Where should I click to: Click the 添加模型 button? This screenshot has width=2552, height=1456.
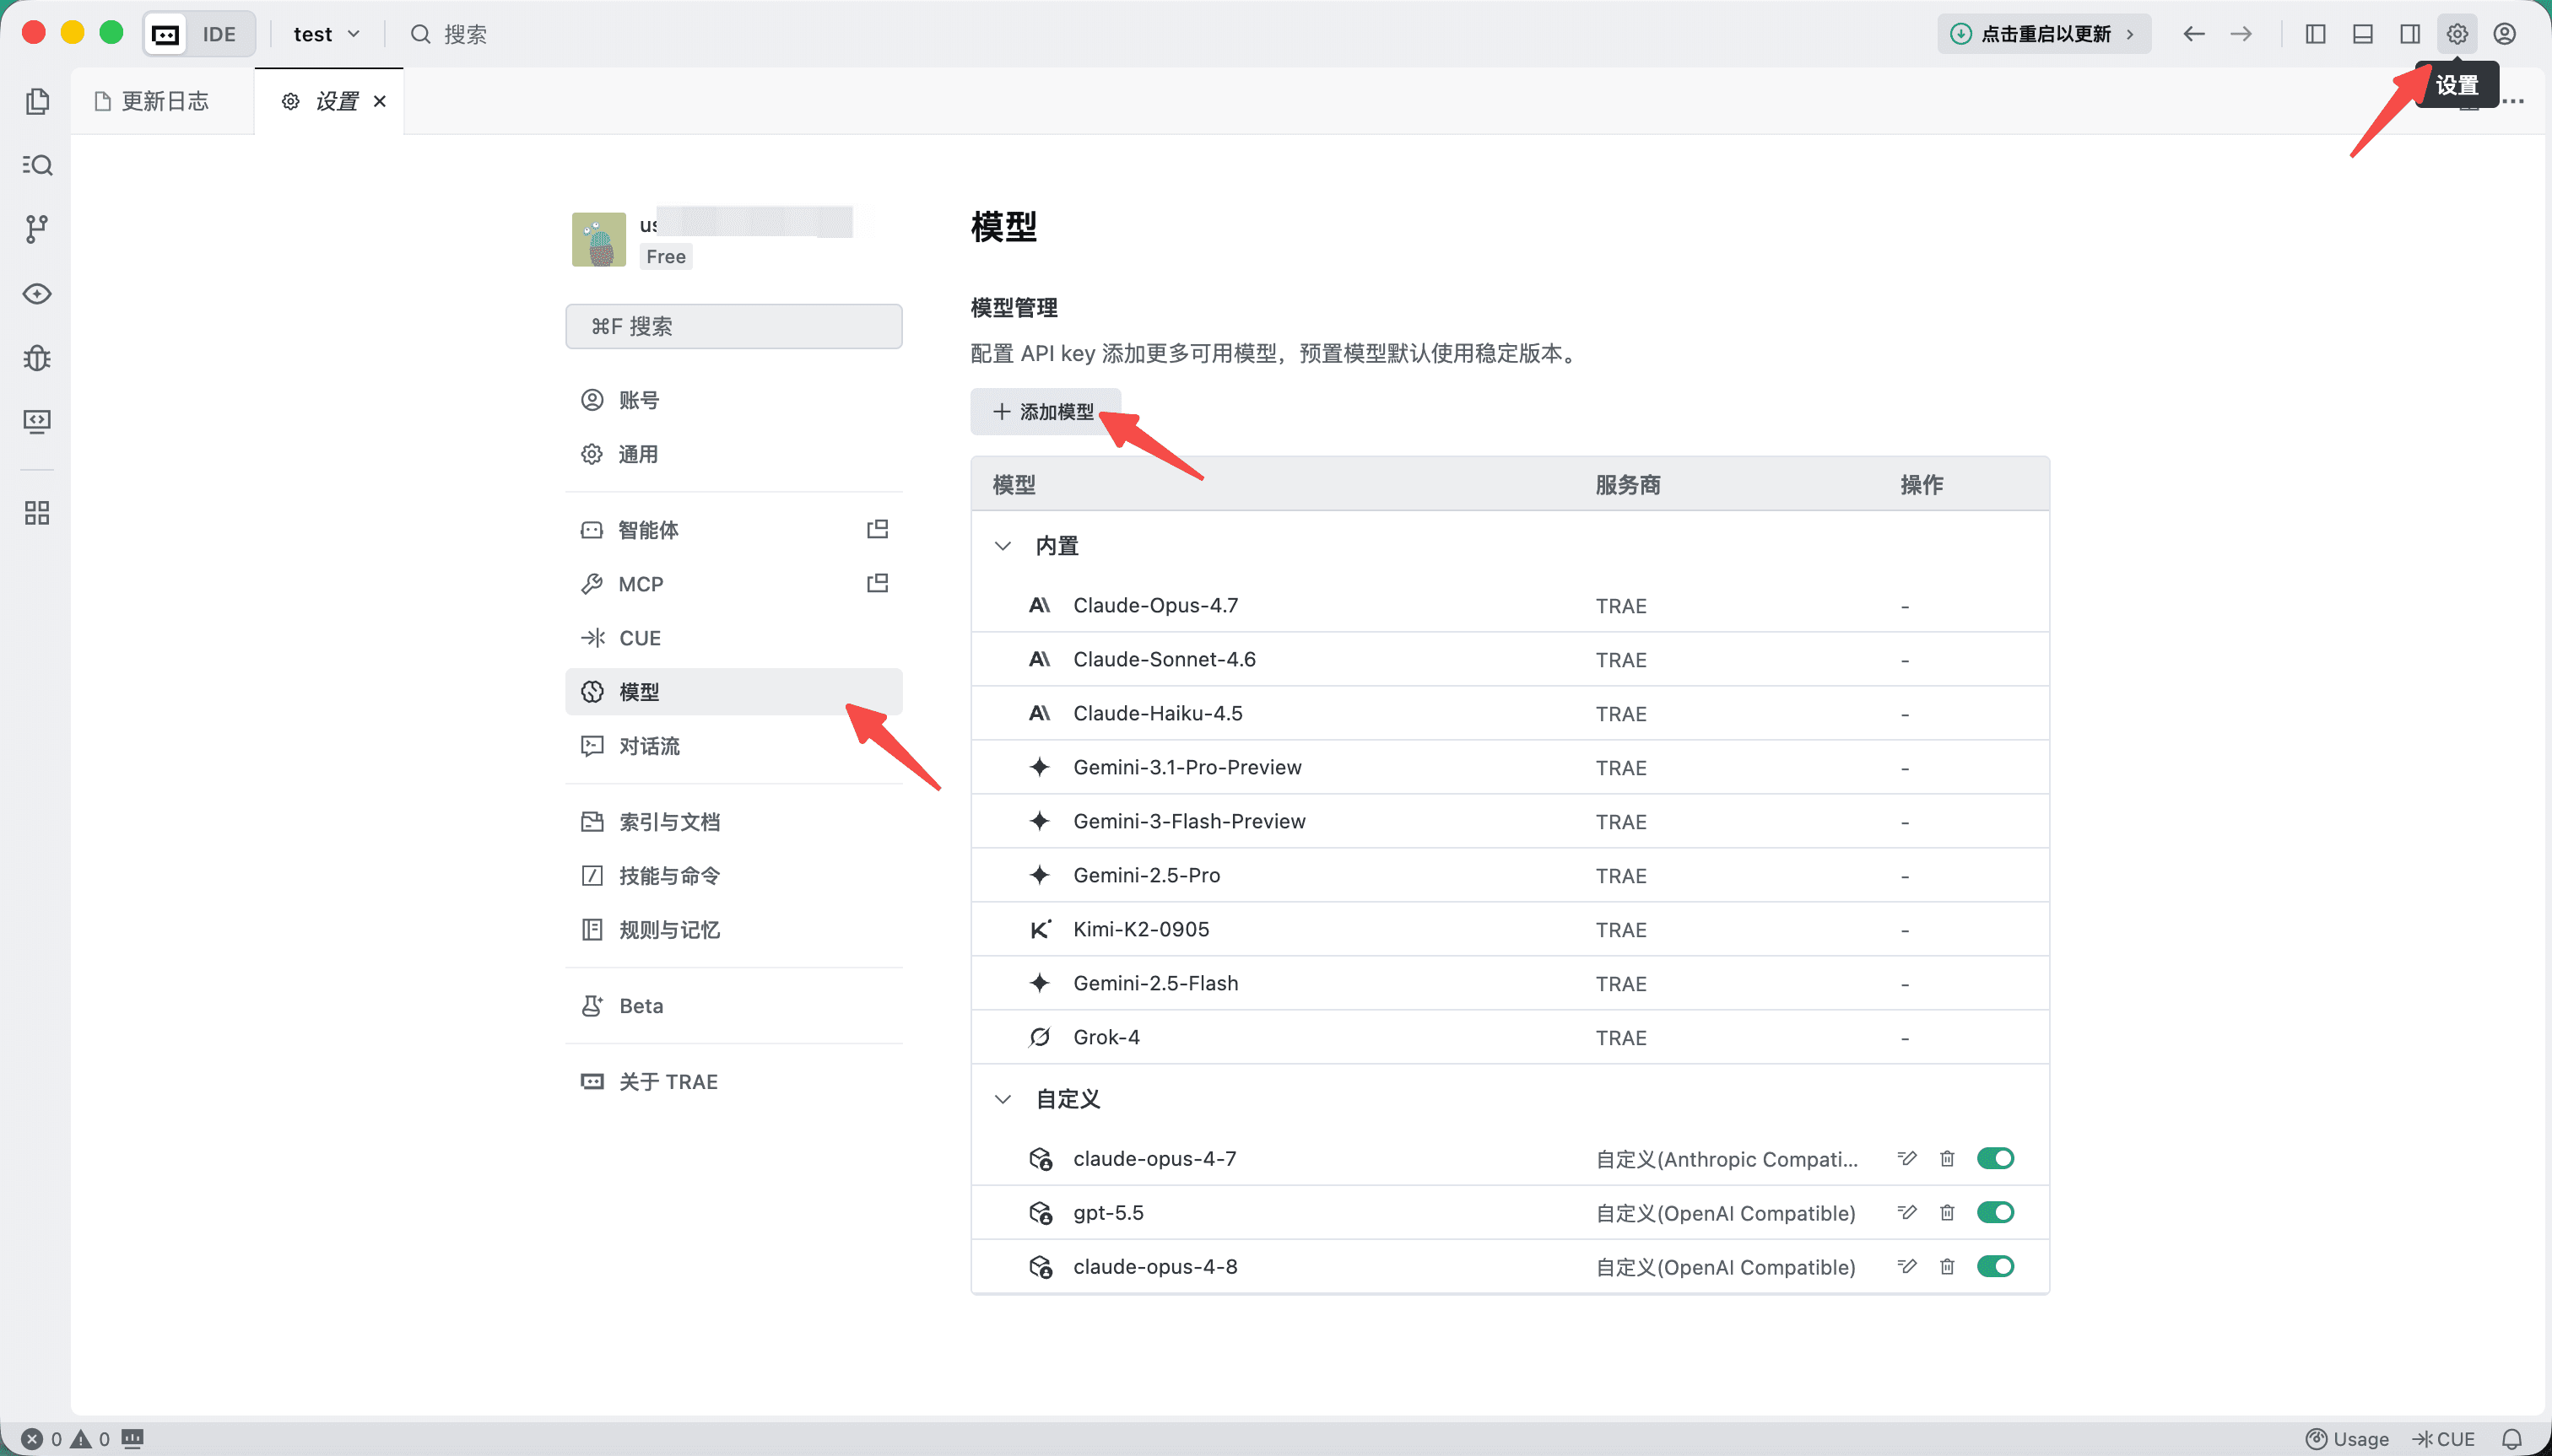[x=1045, y=411]
